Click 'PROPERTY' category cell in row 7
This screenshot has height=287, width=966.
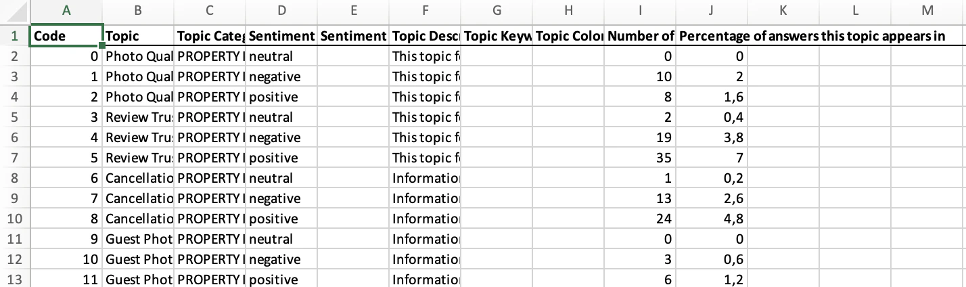tap(210, 158)
